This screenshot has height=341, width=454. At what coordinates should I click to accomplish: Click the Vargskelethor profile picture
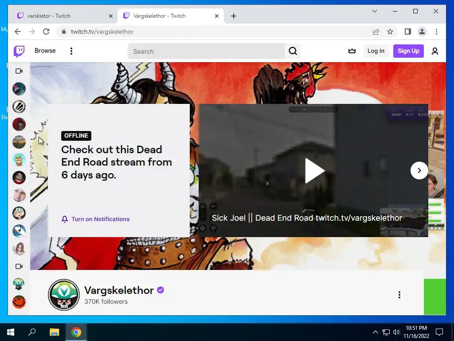pos(64,295)
